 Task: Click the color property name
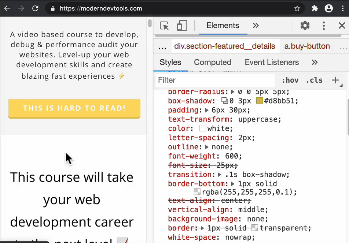coord(179,128)
